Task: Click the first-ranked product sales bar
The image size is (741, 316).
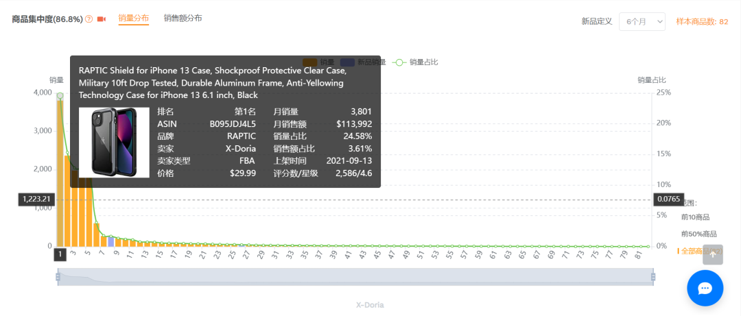Action: point(60,178)
